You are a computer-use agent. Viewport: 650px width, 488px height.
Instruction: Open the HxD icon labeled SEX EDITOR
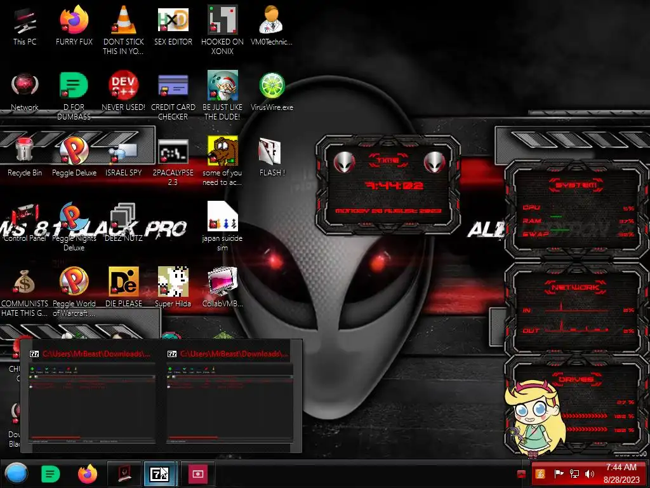pos(173,25)
